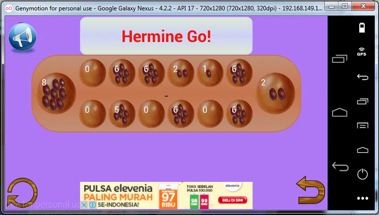Close the ad with the X icon
Image resolution: width=379 pixels, height=215 pixels.
coord(84,205)
